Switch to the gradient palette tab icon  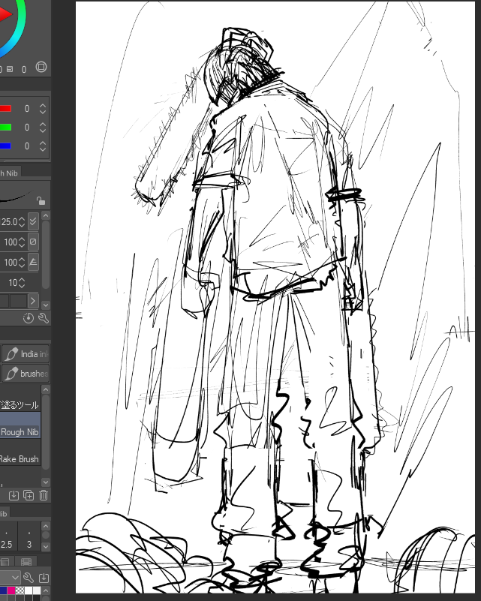pyautogui.click(x=5, y=561)
